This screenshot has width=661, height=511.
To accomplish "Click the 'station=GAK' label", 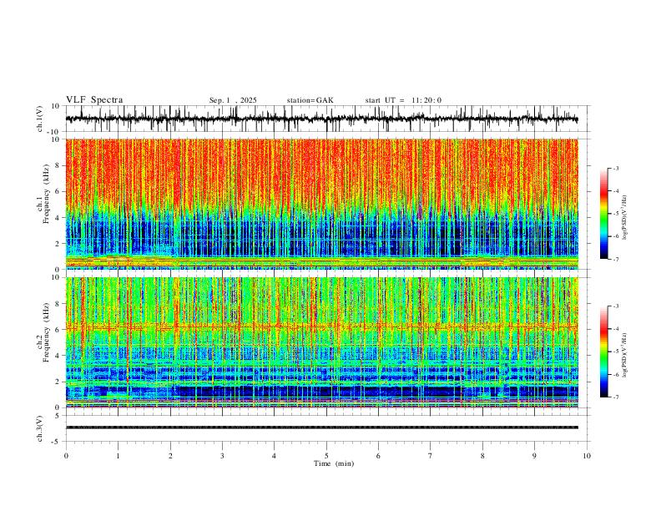I will coord(310,100).
